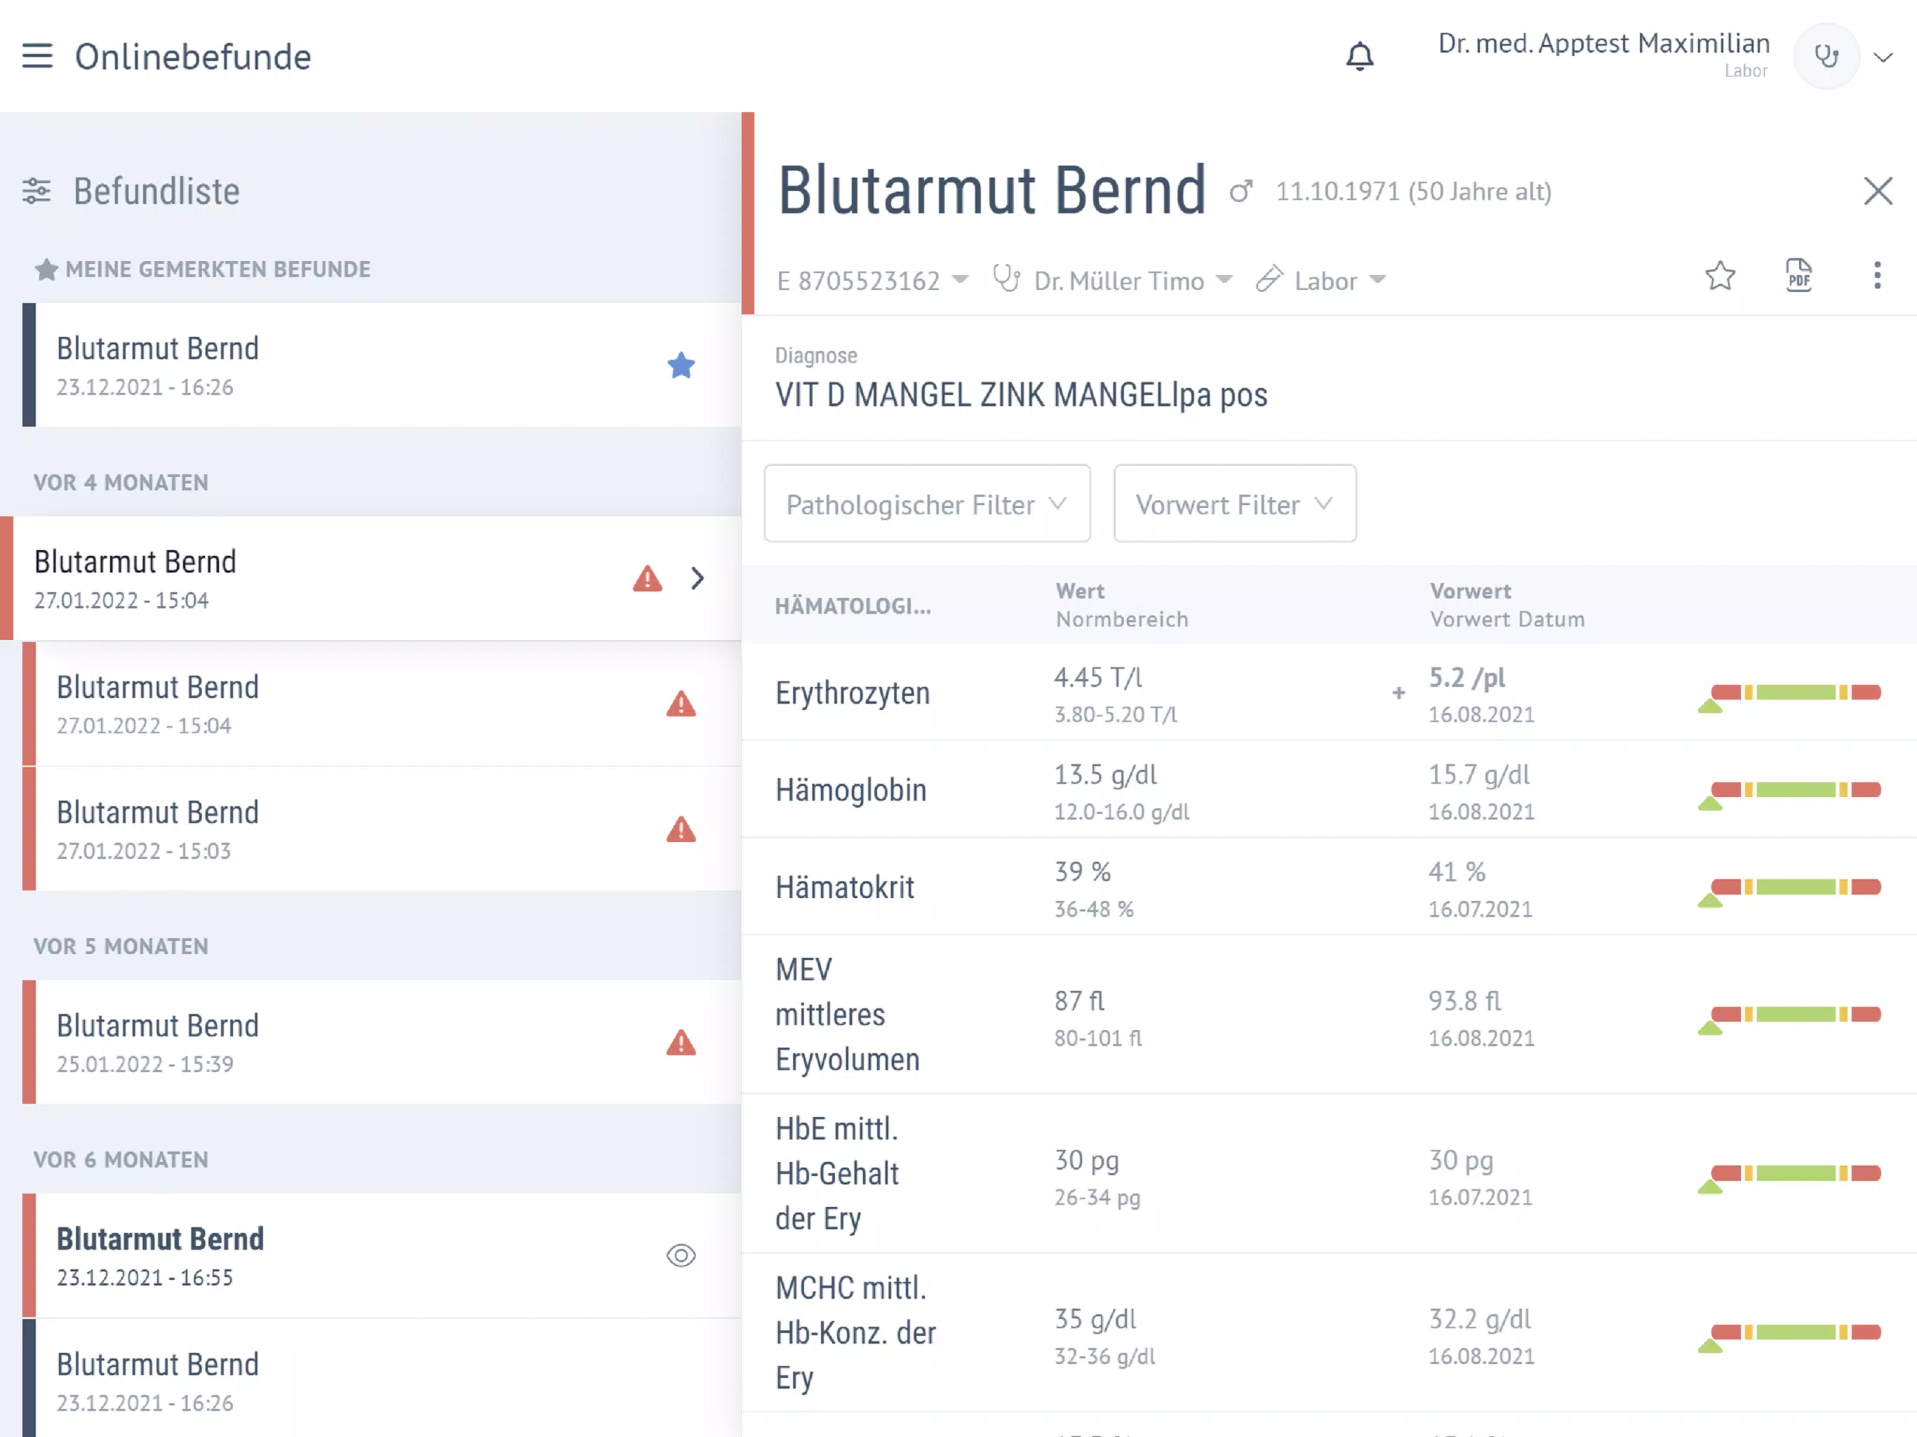Unmark starred Blutarmut Bernd 23.12.2021 report
The image size is (1917, 1437).
(681, 365)
